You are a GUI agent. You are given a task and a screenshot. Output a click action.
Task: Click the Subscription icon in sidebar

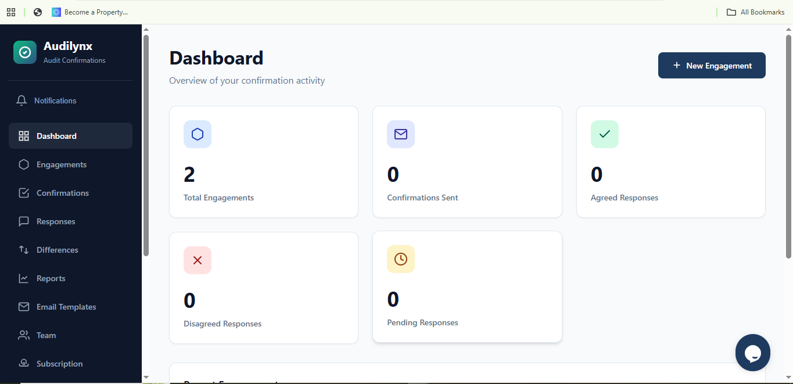pos(24,364)
